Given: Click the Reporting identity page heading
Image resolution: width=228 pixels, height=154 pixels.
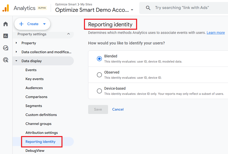Looking at the screenshot, I should (110, 24).
